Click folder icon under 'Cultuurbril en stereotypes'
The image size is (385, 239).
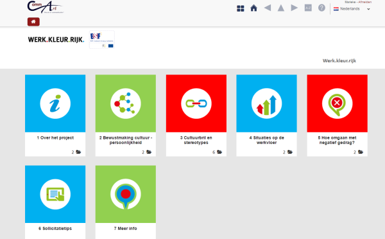coord(219,152)
